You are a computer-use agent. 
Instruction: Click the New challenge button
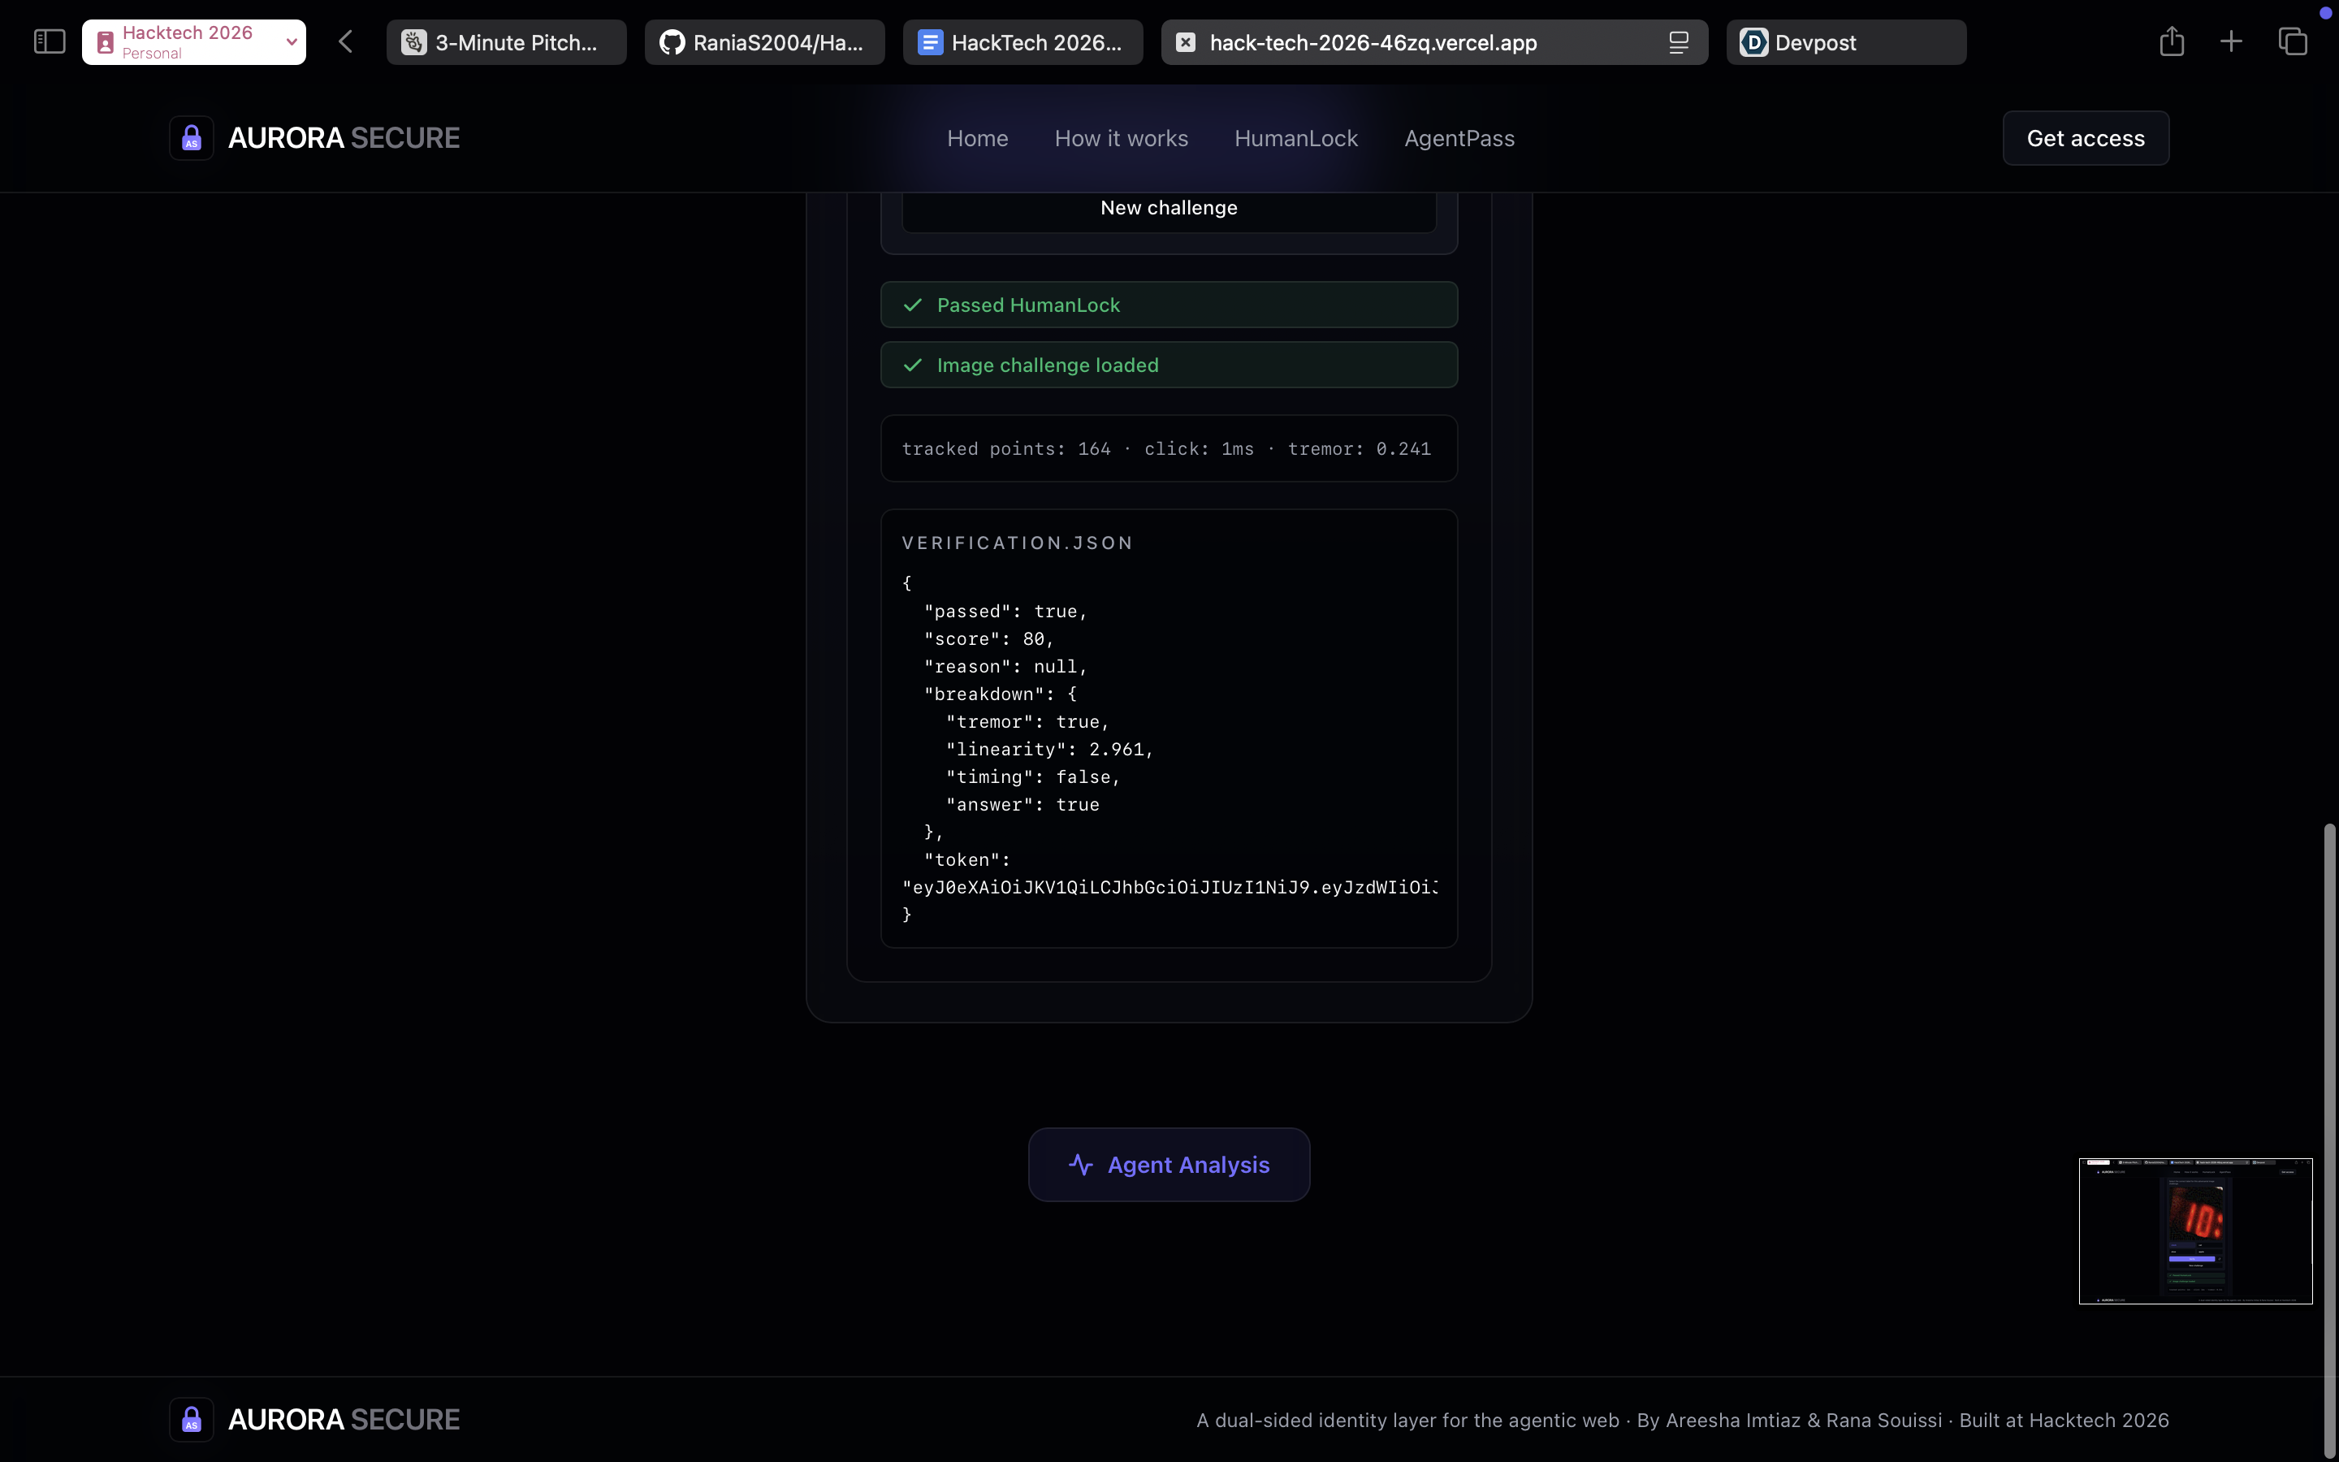point(1169,208)
